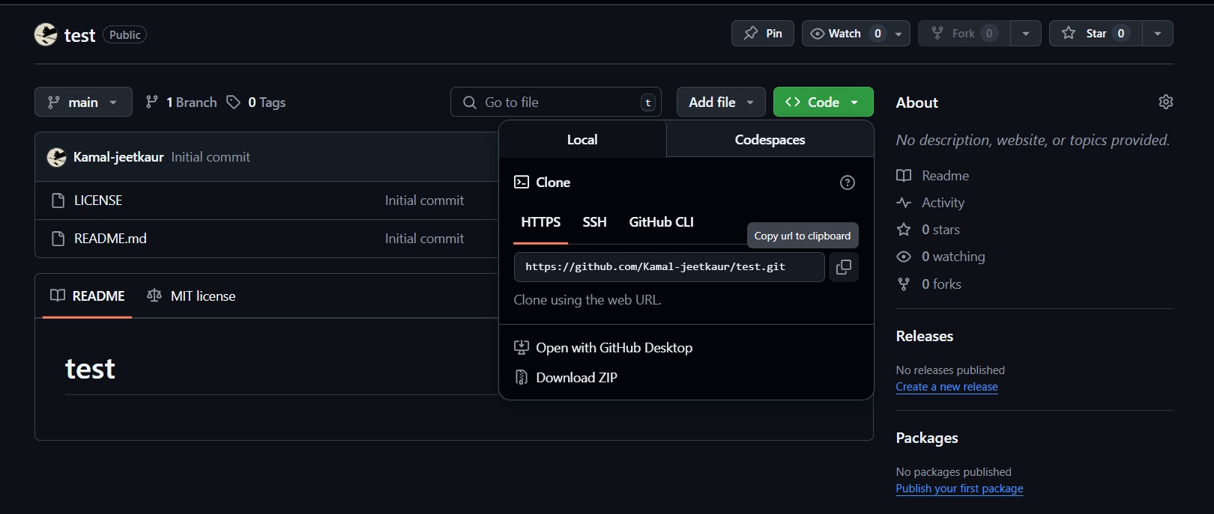Select the GitHub CLI clone tab
The image size is (1214, 514).
tap(661, 222)
